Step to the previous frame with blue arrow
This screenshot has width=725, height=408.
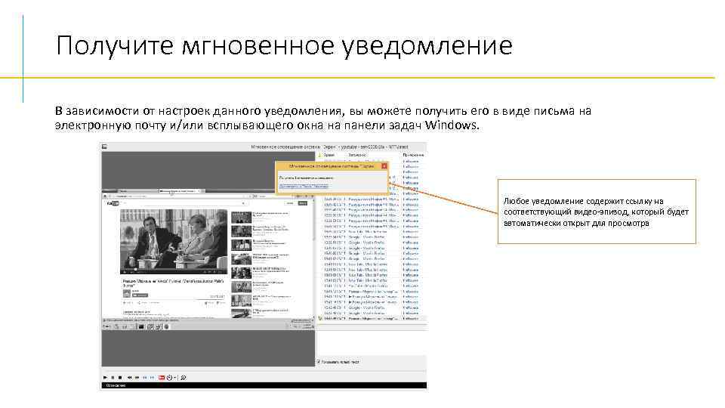(x=145, y=378)
